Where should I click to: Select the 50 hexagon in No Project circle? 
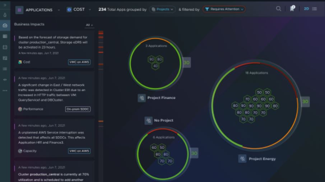pos(162,148)
